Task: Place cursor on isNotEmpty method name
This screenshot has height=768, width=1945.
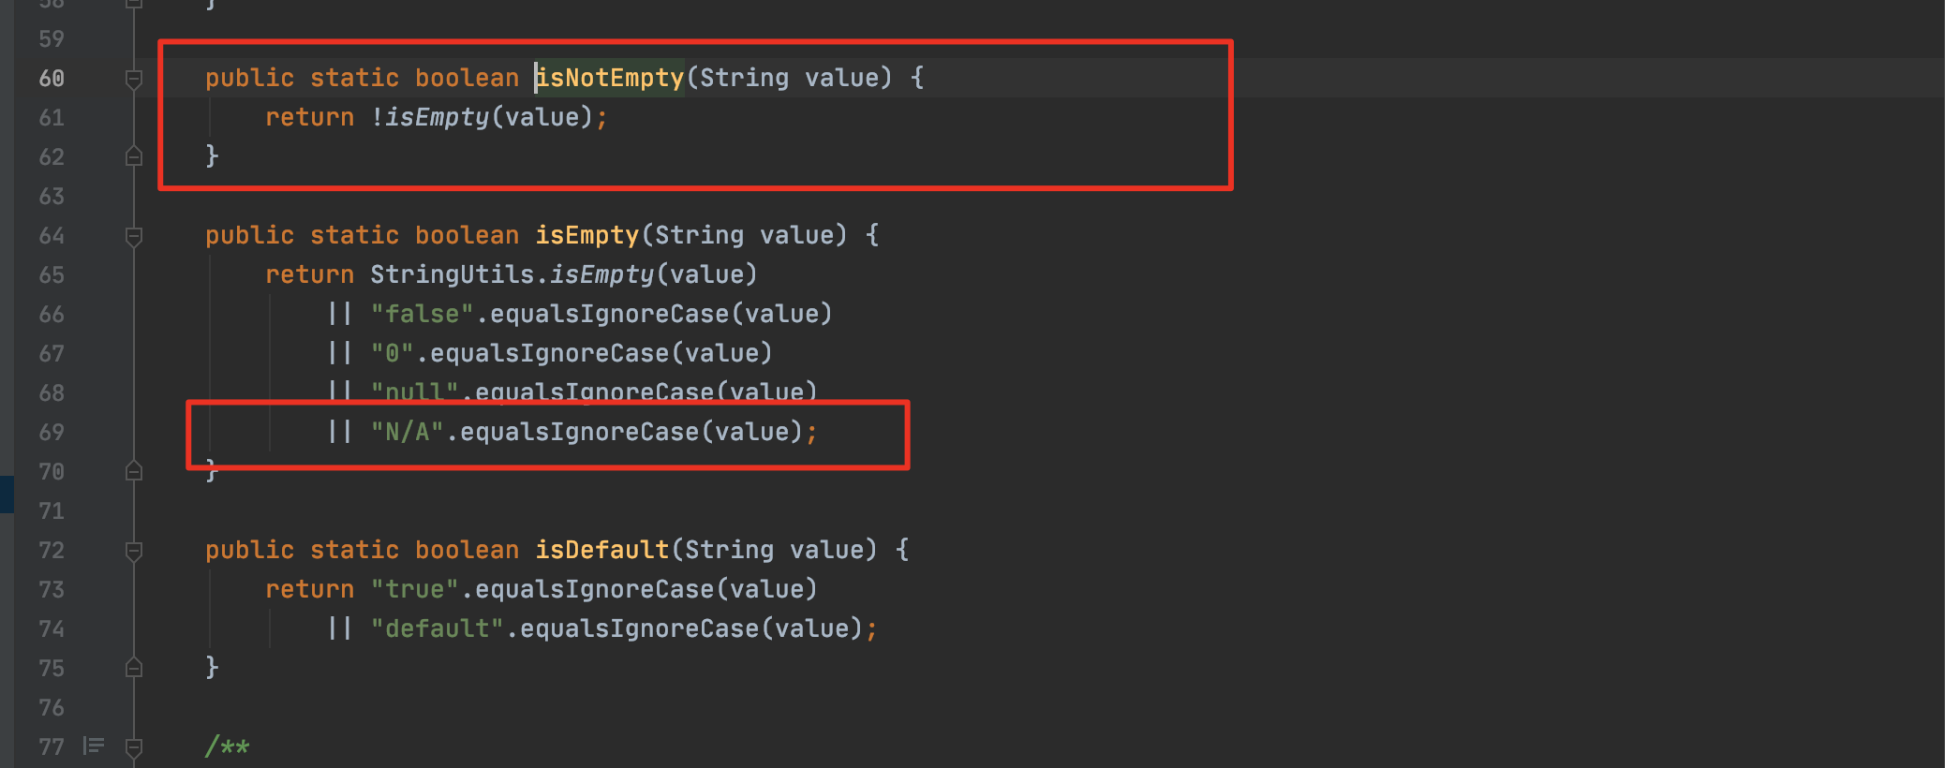Action: pos(610,78)
